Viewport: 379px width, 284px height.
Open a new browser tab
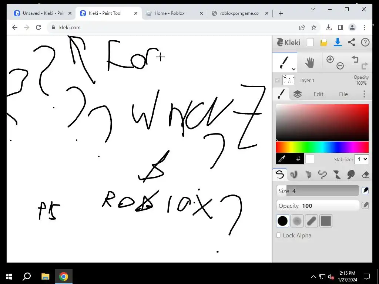(x=281, y=14)
